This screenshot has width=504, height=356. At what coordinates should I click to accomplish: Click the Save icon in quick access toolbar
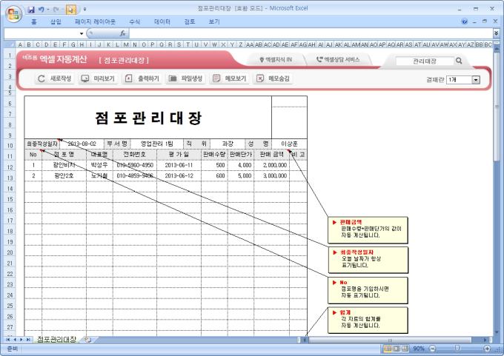(31, 10)
